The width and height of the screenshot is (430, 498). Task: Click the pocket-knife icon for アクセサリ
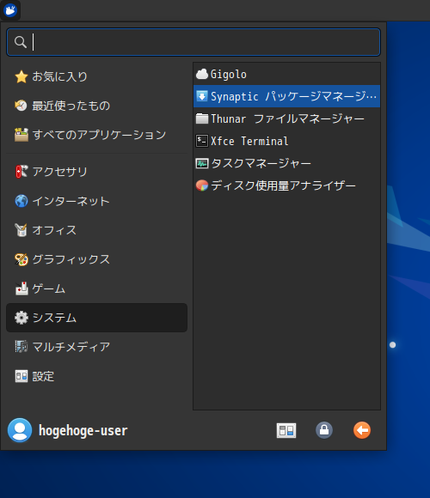(21, 172)
